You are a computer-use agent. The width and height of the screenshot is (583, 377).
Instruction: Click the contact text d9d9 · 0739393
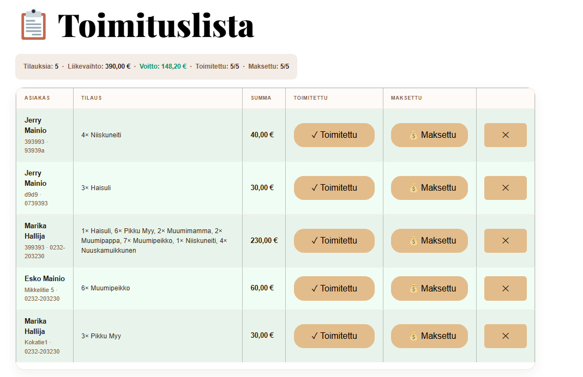(x=36, y=199)
